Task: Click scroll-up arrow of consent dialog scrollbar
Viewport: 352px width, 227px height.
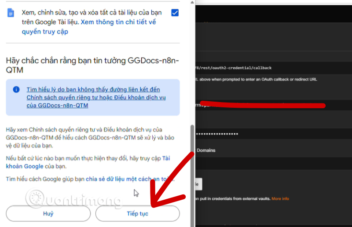Action: point(192,3)
